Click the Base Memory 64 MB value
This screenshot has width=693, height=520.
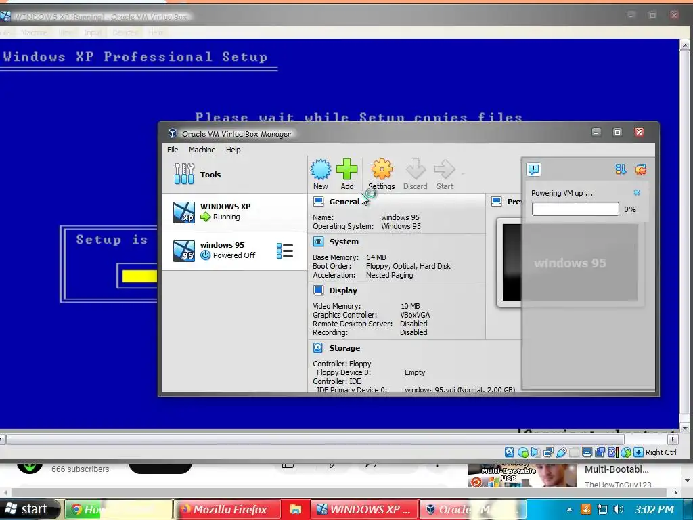pos(376,257)
